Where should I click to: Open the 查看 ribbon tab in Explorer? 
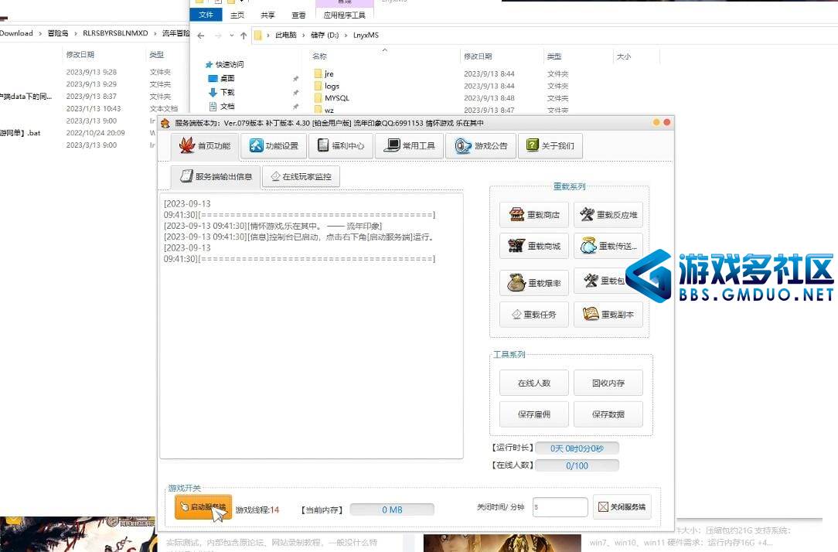298,15
